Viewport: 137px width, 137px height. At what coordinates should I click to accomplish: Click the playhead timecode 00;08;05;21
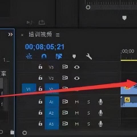click(x=45, y=47)
